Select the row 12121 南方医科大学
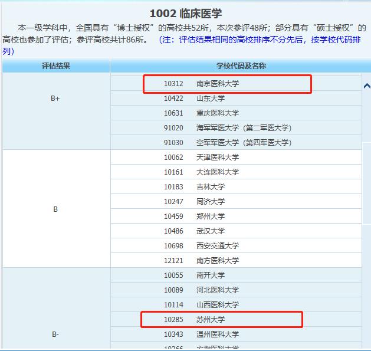 (236, 260)
